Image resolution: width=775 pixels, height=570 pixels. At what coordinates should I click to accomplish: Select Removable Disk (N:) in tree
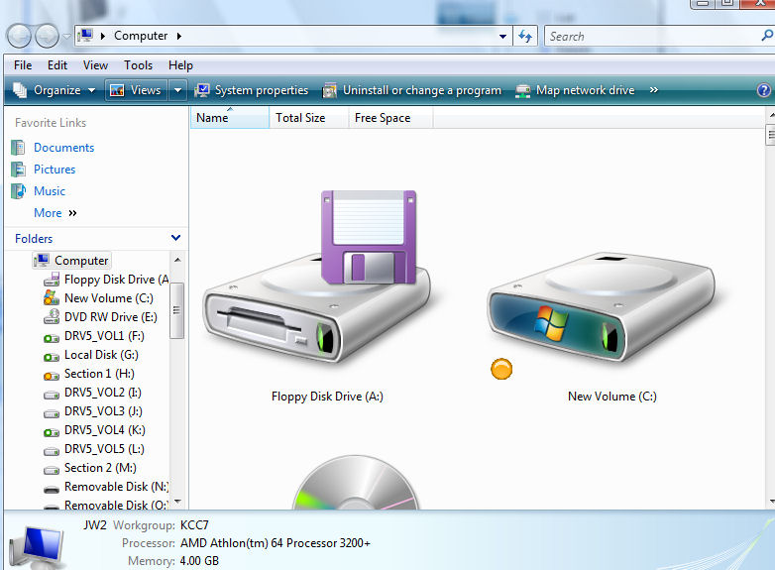click(x=117, y=486)
